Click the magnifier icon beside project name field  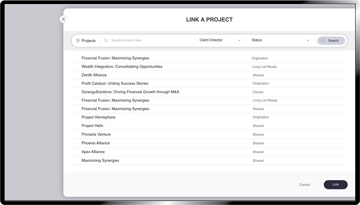[106, 40]
